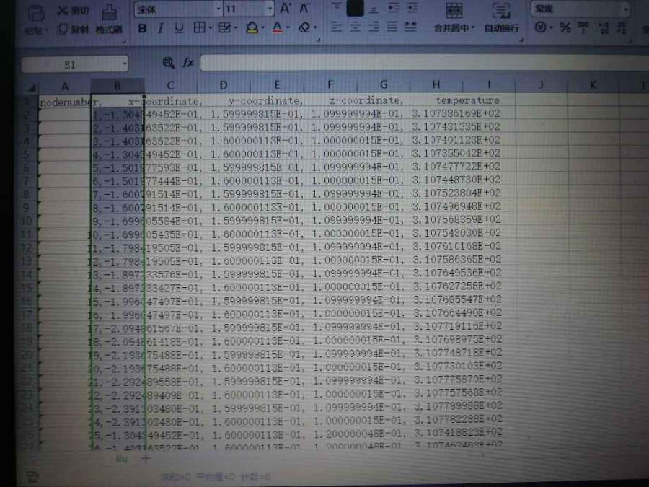
Task: Select row 10 header
Action: click(27, 221)
